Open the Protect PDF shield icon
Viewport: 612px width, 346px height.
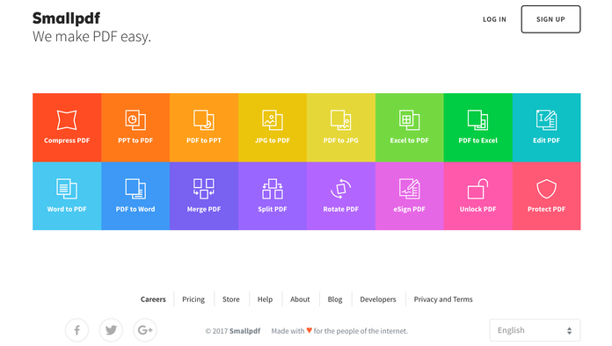pyautogui.click(x=546, y=189)
